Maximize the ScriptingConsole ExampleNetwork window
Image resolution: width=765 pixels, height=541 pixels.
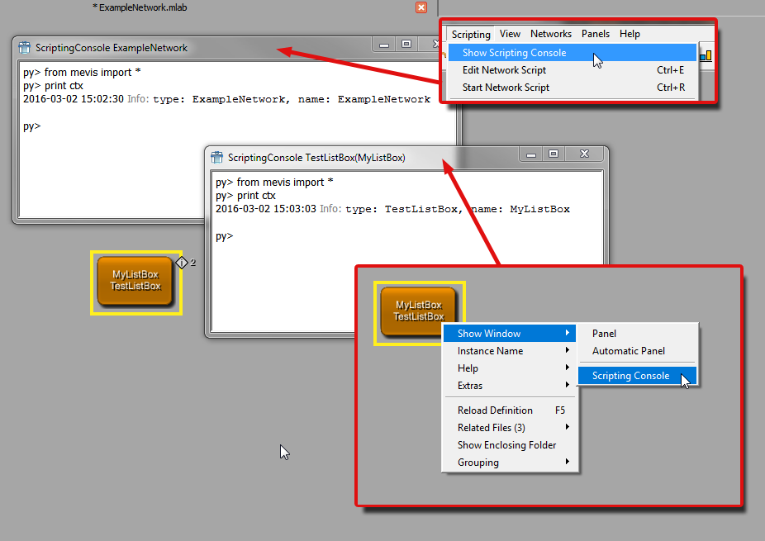(406, 45)
